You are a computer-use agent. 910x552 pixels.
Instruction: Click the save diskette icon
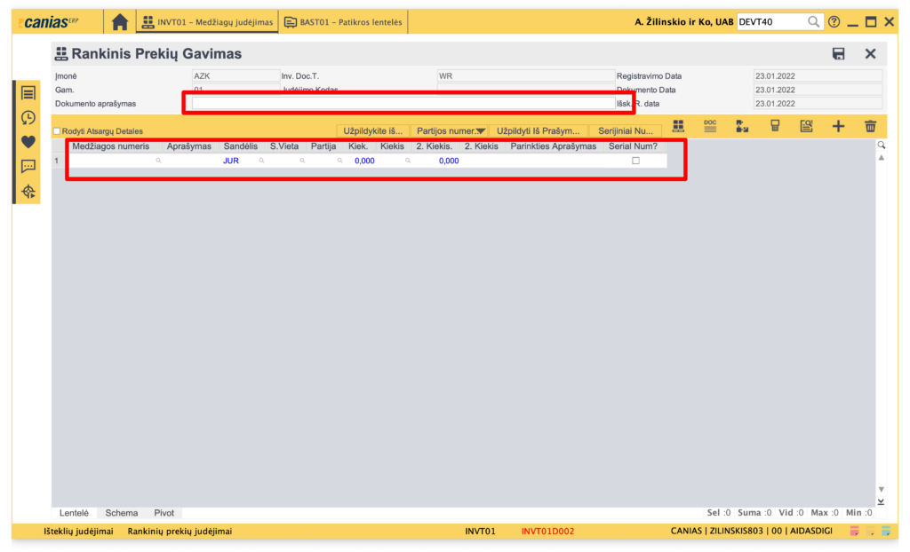click(x=838, y=54)
